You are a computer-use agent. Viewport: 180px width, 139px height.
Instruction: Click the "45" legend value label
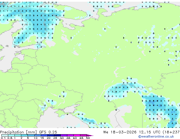click(x=81, y=138)
